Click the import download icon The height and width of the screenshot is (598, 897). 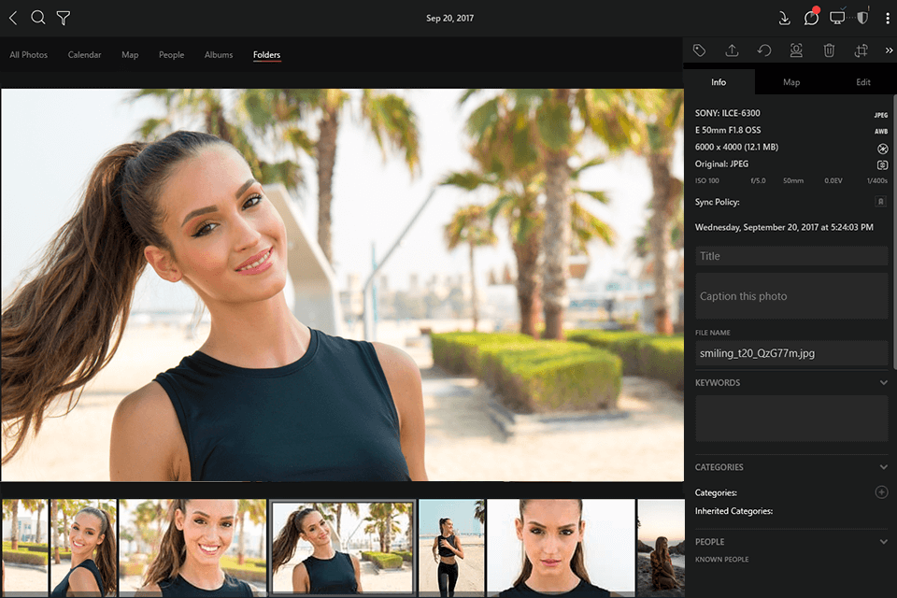tap(784, 18)
